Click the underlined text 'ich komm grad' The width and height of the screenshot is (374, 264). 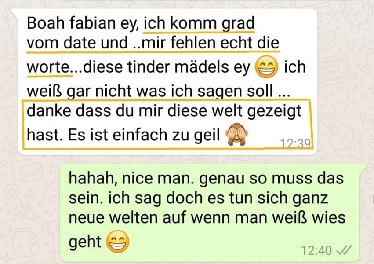point(199,23)
